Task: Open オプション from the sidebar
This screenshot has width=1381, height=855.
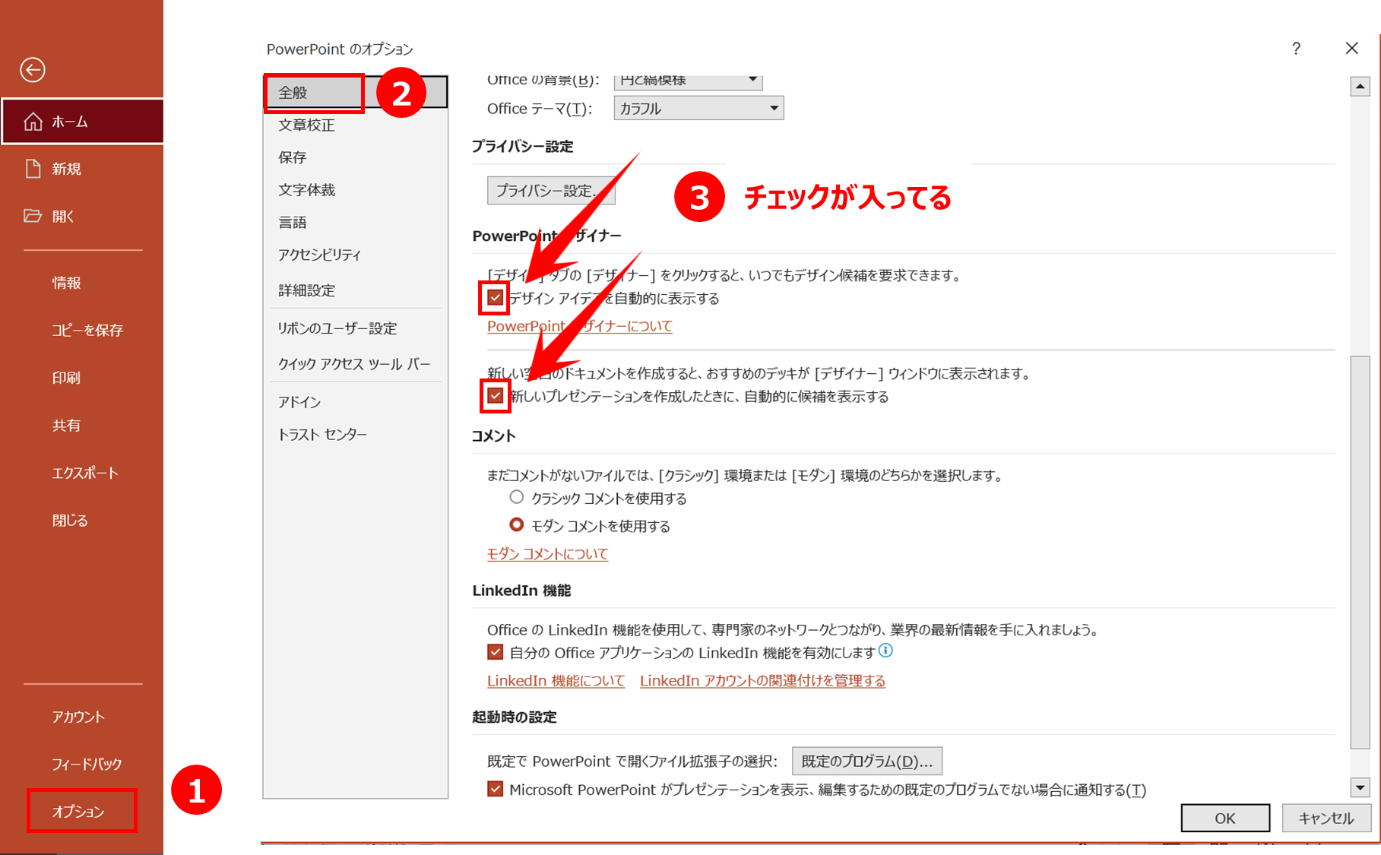Action: click(x=78, y=811)
